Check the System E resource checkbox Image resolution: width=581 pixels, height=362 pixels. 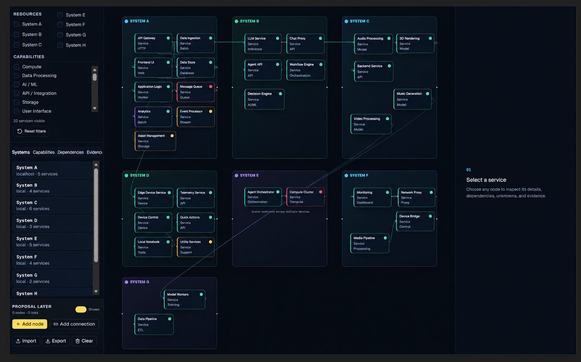(60, 15)
